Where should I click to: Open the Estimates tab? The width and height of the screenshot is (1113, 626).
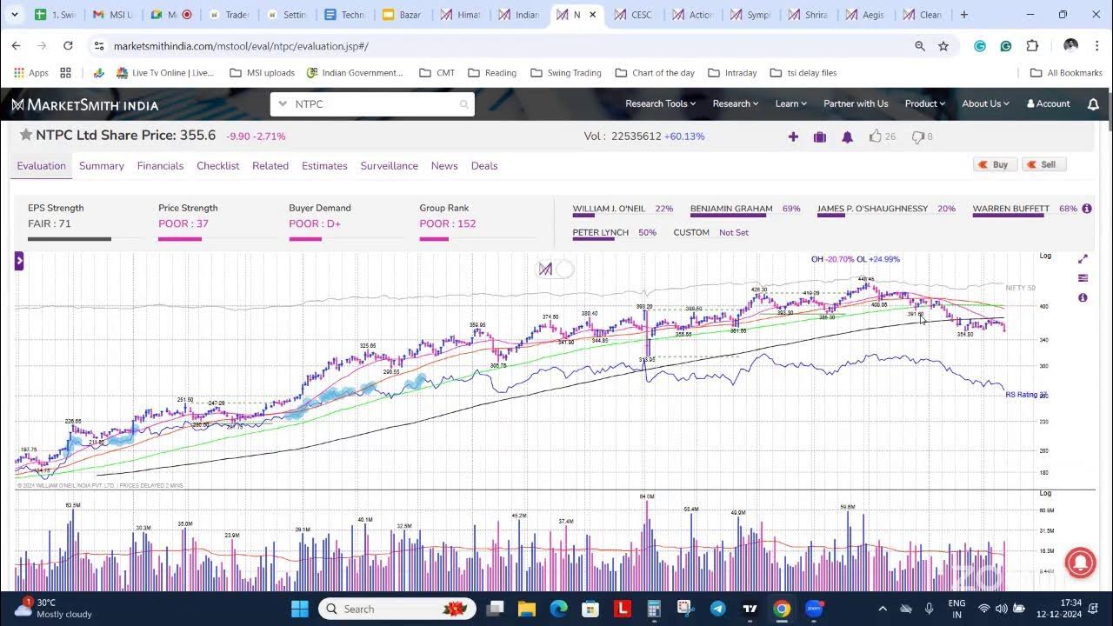(324, 166)
